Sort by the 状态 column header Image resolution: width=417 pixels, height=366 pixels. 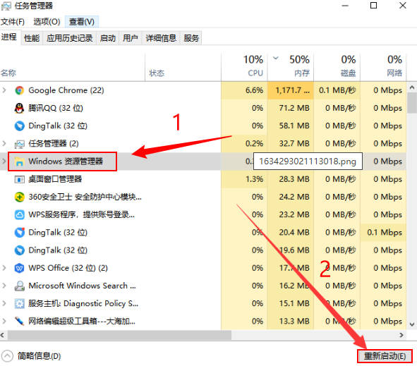click(x=183, y=67)
